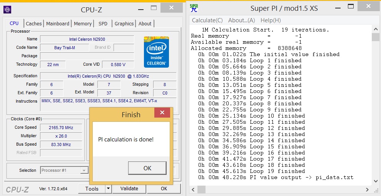Switch to the SPD tab
The height and width of the screenshot is (196, 381).
103,23
